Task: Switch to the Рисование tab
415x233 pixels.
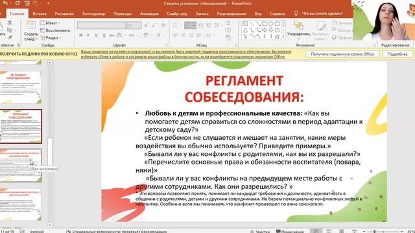Action: [x=64, y=14]
